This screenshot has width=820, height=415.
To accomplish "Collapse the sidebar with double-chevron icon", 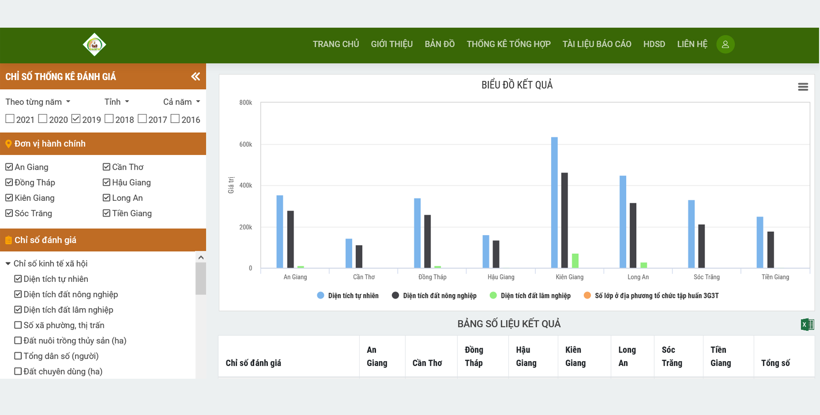I will pyautogui.click(x=195, y=76).
